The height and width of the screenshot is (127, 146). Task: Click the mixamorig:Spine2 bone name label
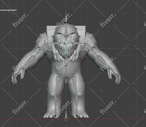[x=8, y=10]
